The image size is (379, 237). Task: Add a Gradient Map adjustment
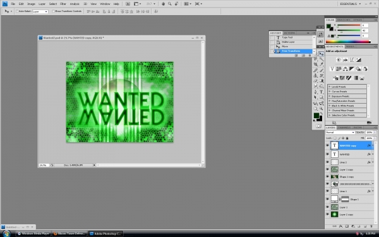pos(355,78)
